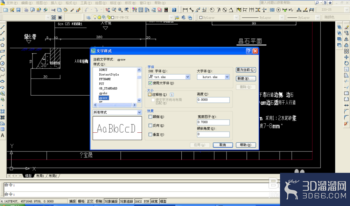Click the dialog help question-mark button
Screen dimensions: 350x206
pyautogui.click(x=249, y=51)
